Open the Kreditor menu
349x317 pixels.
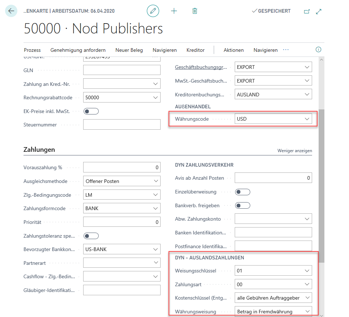pyautogui.click(x=195, y=50)
